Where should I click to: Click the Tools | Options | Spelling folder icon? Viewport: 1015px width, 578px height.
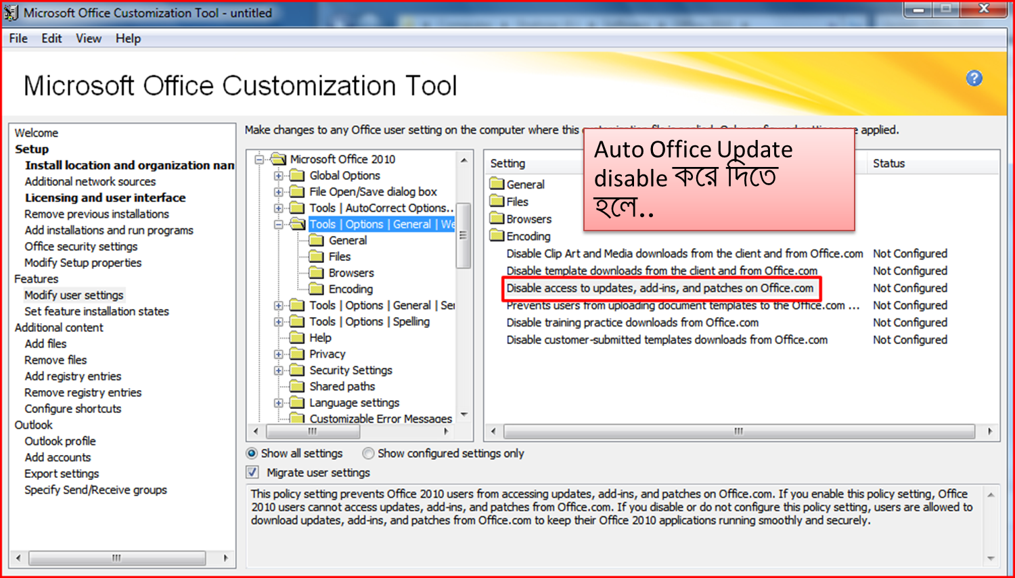point(297,322)
